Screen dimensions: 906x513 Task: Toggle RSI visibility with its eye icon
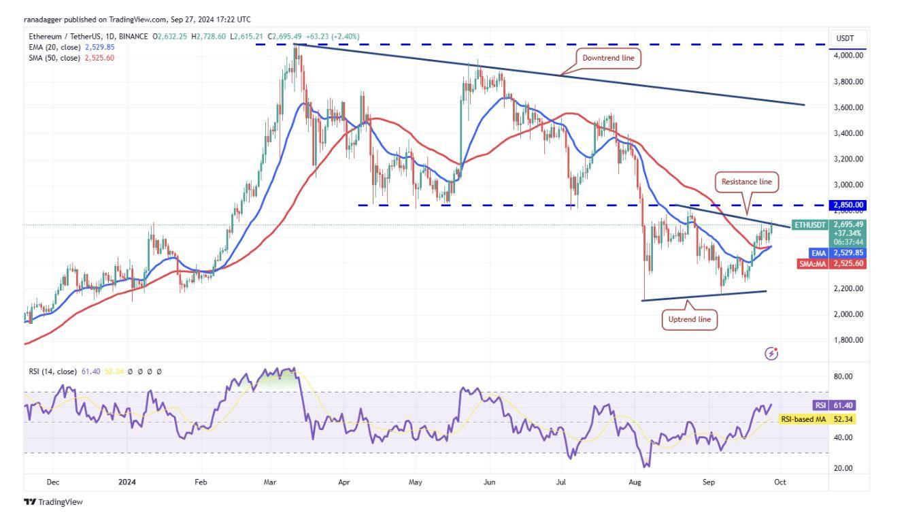129,371
